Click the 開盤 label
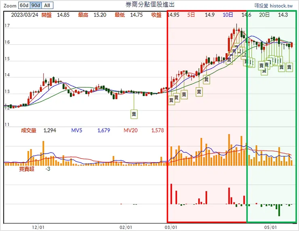 point(46,15)
